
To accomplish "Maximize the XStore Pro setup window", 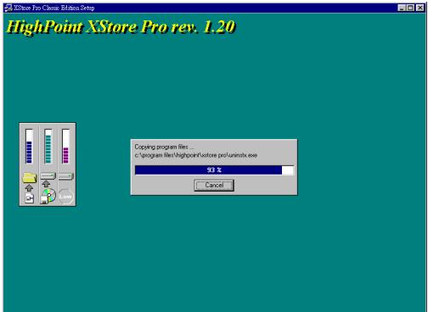I will click(410, 8).
